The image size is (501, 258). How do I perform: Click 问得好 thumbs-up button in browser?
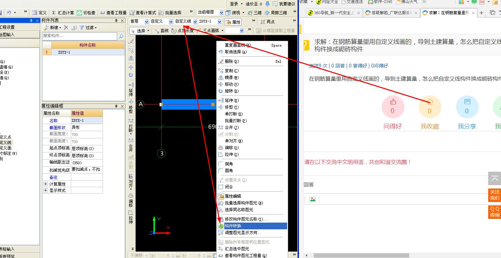click(x=393, y=107)
